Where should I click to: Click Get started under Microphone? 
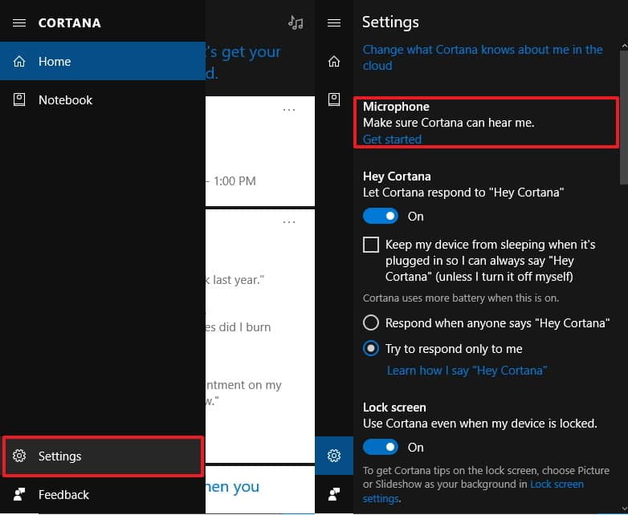392,140
